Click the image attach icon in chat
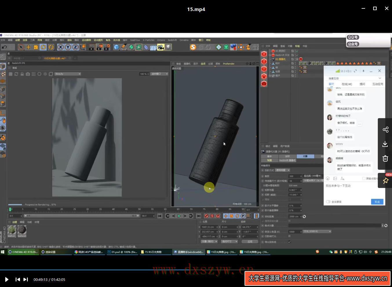 (335, 178)
